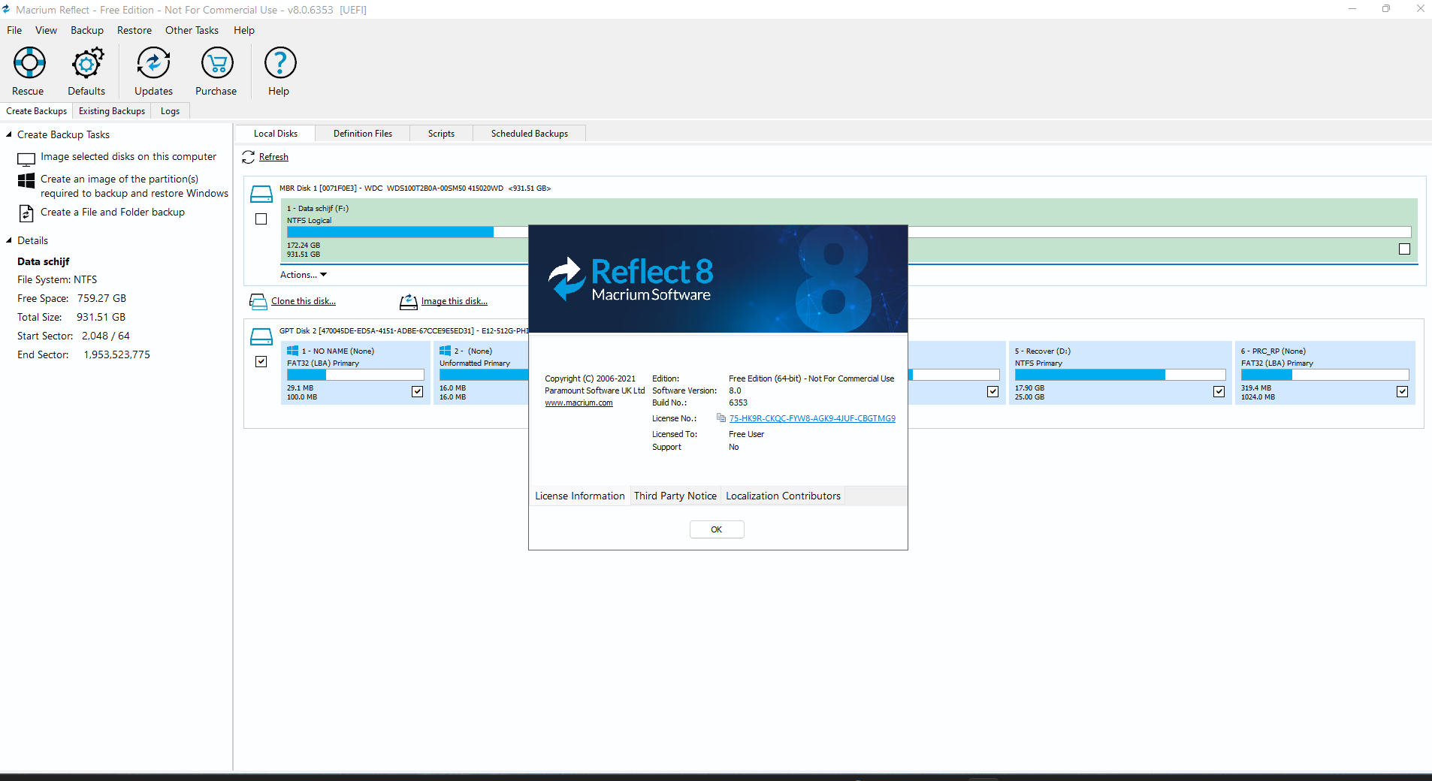Click the Help question mark icon
The width and height of the screenshot is (1432, 781).
pos(279,63)
